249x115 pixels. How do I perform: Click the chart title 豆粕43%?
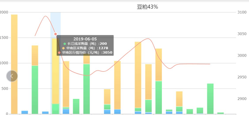(x=147, y=7)
